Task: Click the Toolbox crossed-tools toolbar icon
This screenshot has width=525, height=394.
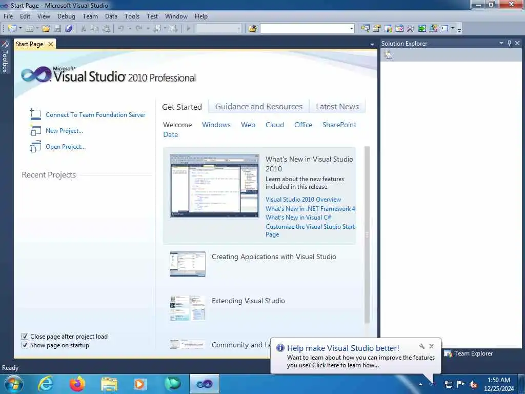Action: [x=410, y=29]
